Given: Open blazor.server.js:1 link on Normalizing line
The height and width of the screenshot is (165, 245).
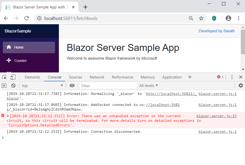Looking at the screenshot, I should 218,94.
